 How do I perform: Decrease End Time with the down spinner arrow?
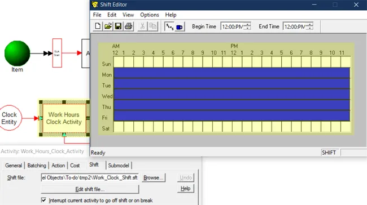point(309,28)
